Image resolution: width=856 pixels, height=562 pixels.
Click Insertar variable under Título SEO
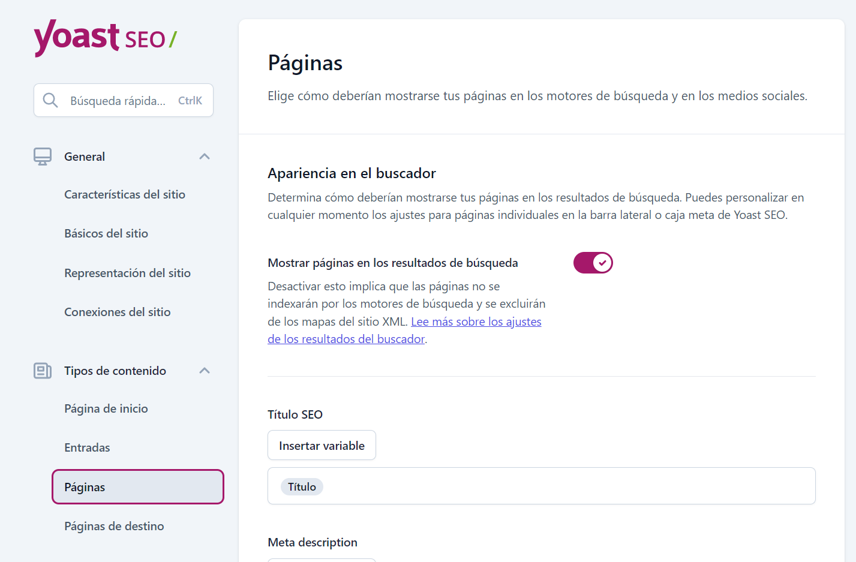pyautogui.click(x=322, y=445)
